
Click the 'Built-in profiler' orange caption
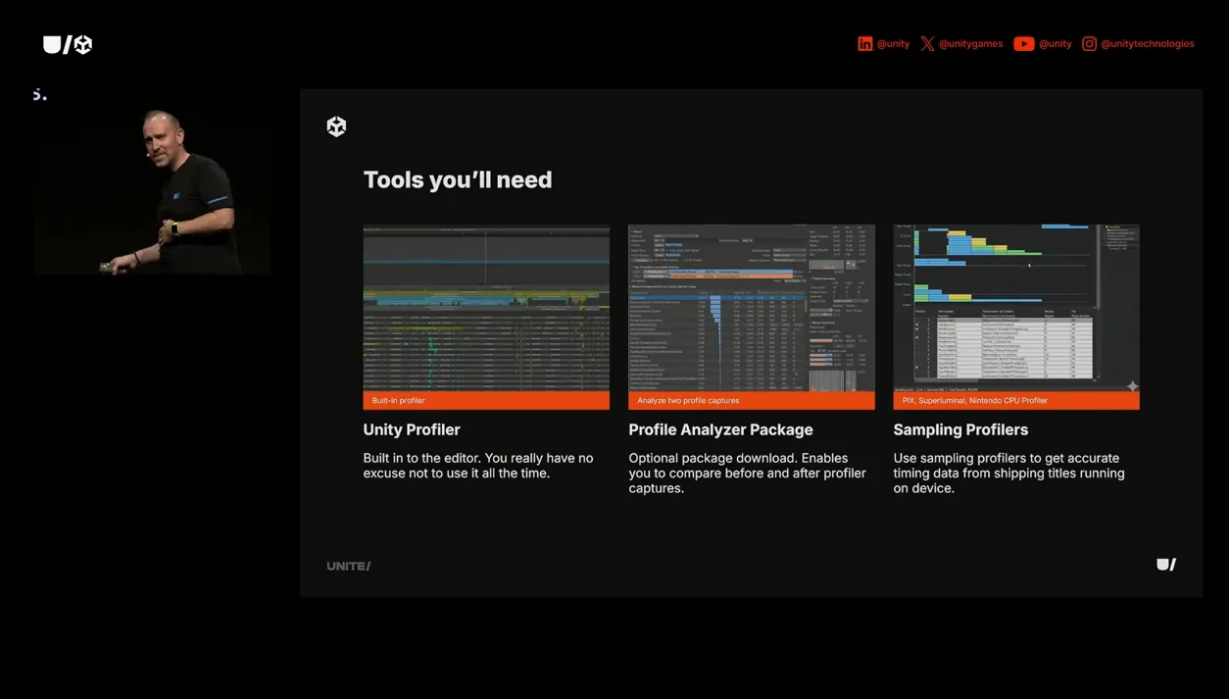coord(486,400)
